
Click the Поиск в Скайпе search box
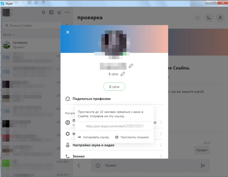[x=33, y=25]
